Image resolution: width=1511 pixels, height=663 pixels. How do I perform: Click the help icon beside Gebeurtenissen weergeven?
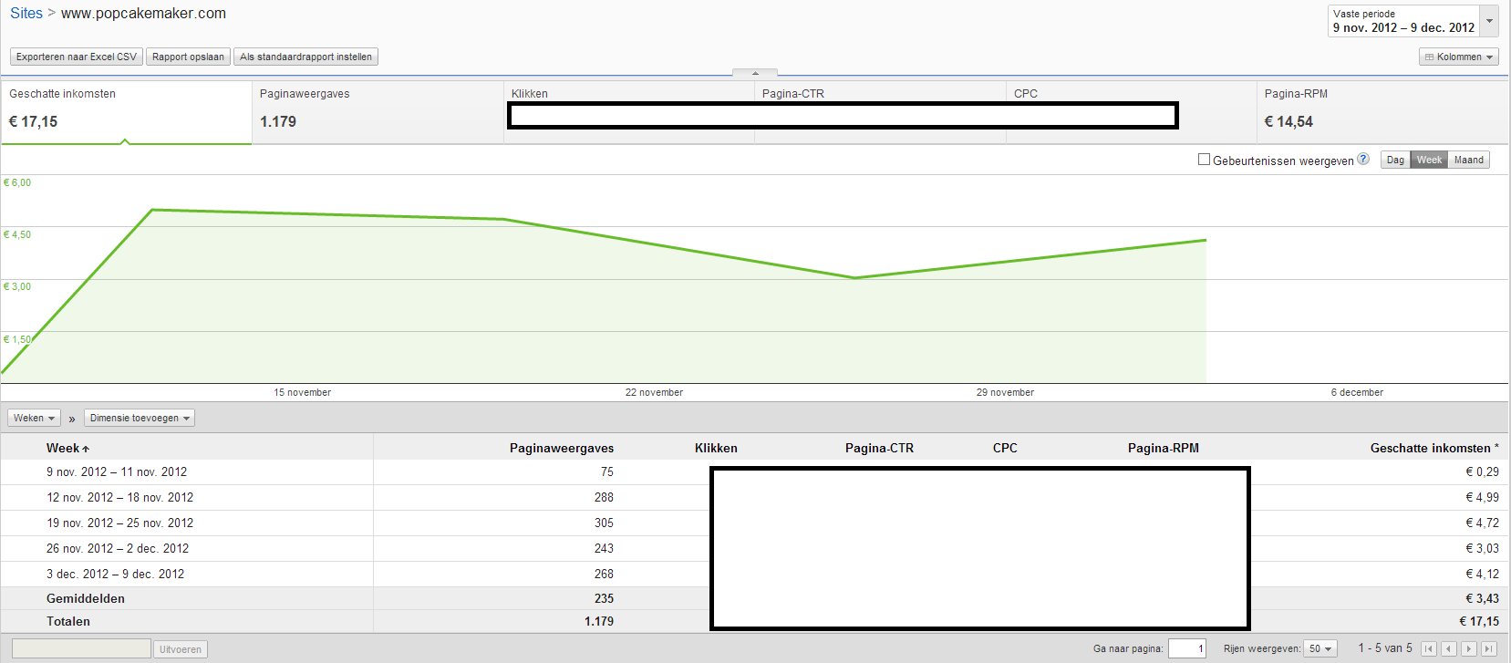(1363, 159)
